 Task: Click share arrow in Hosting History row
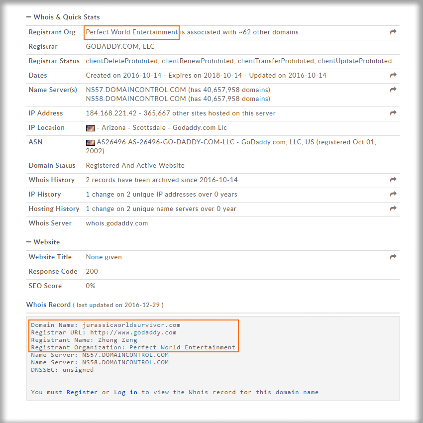pos(393,208)
